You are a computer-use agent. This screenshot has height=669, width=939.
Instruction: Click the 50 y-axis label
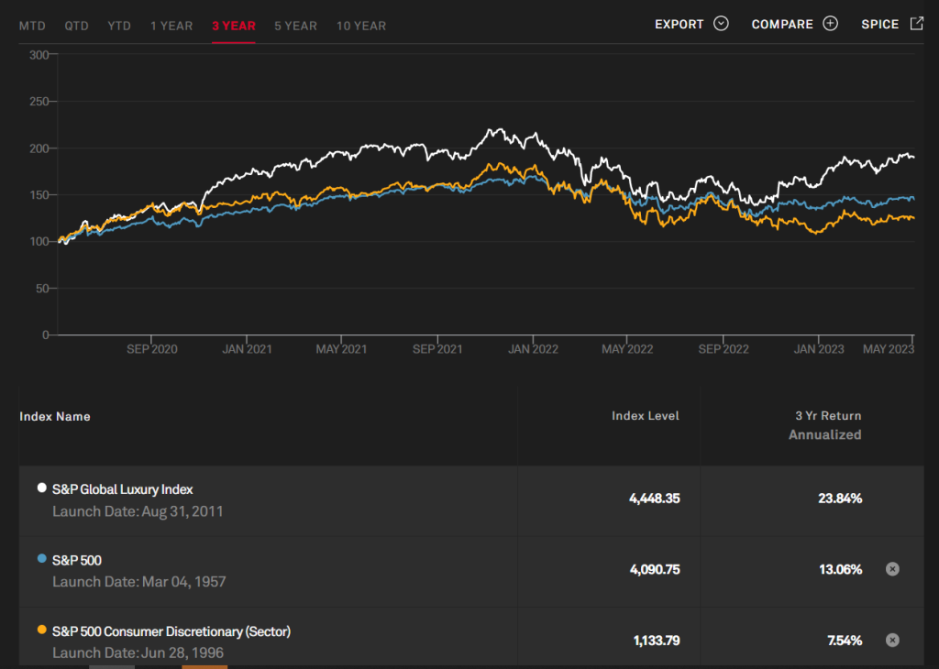coord(42,289)
